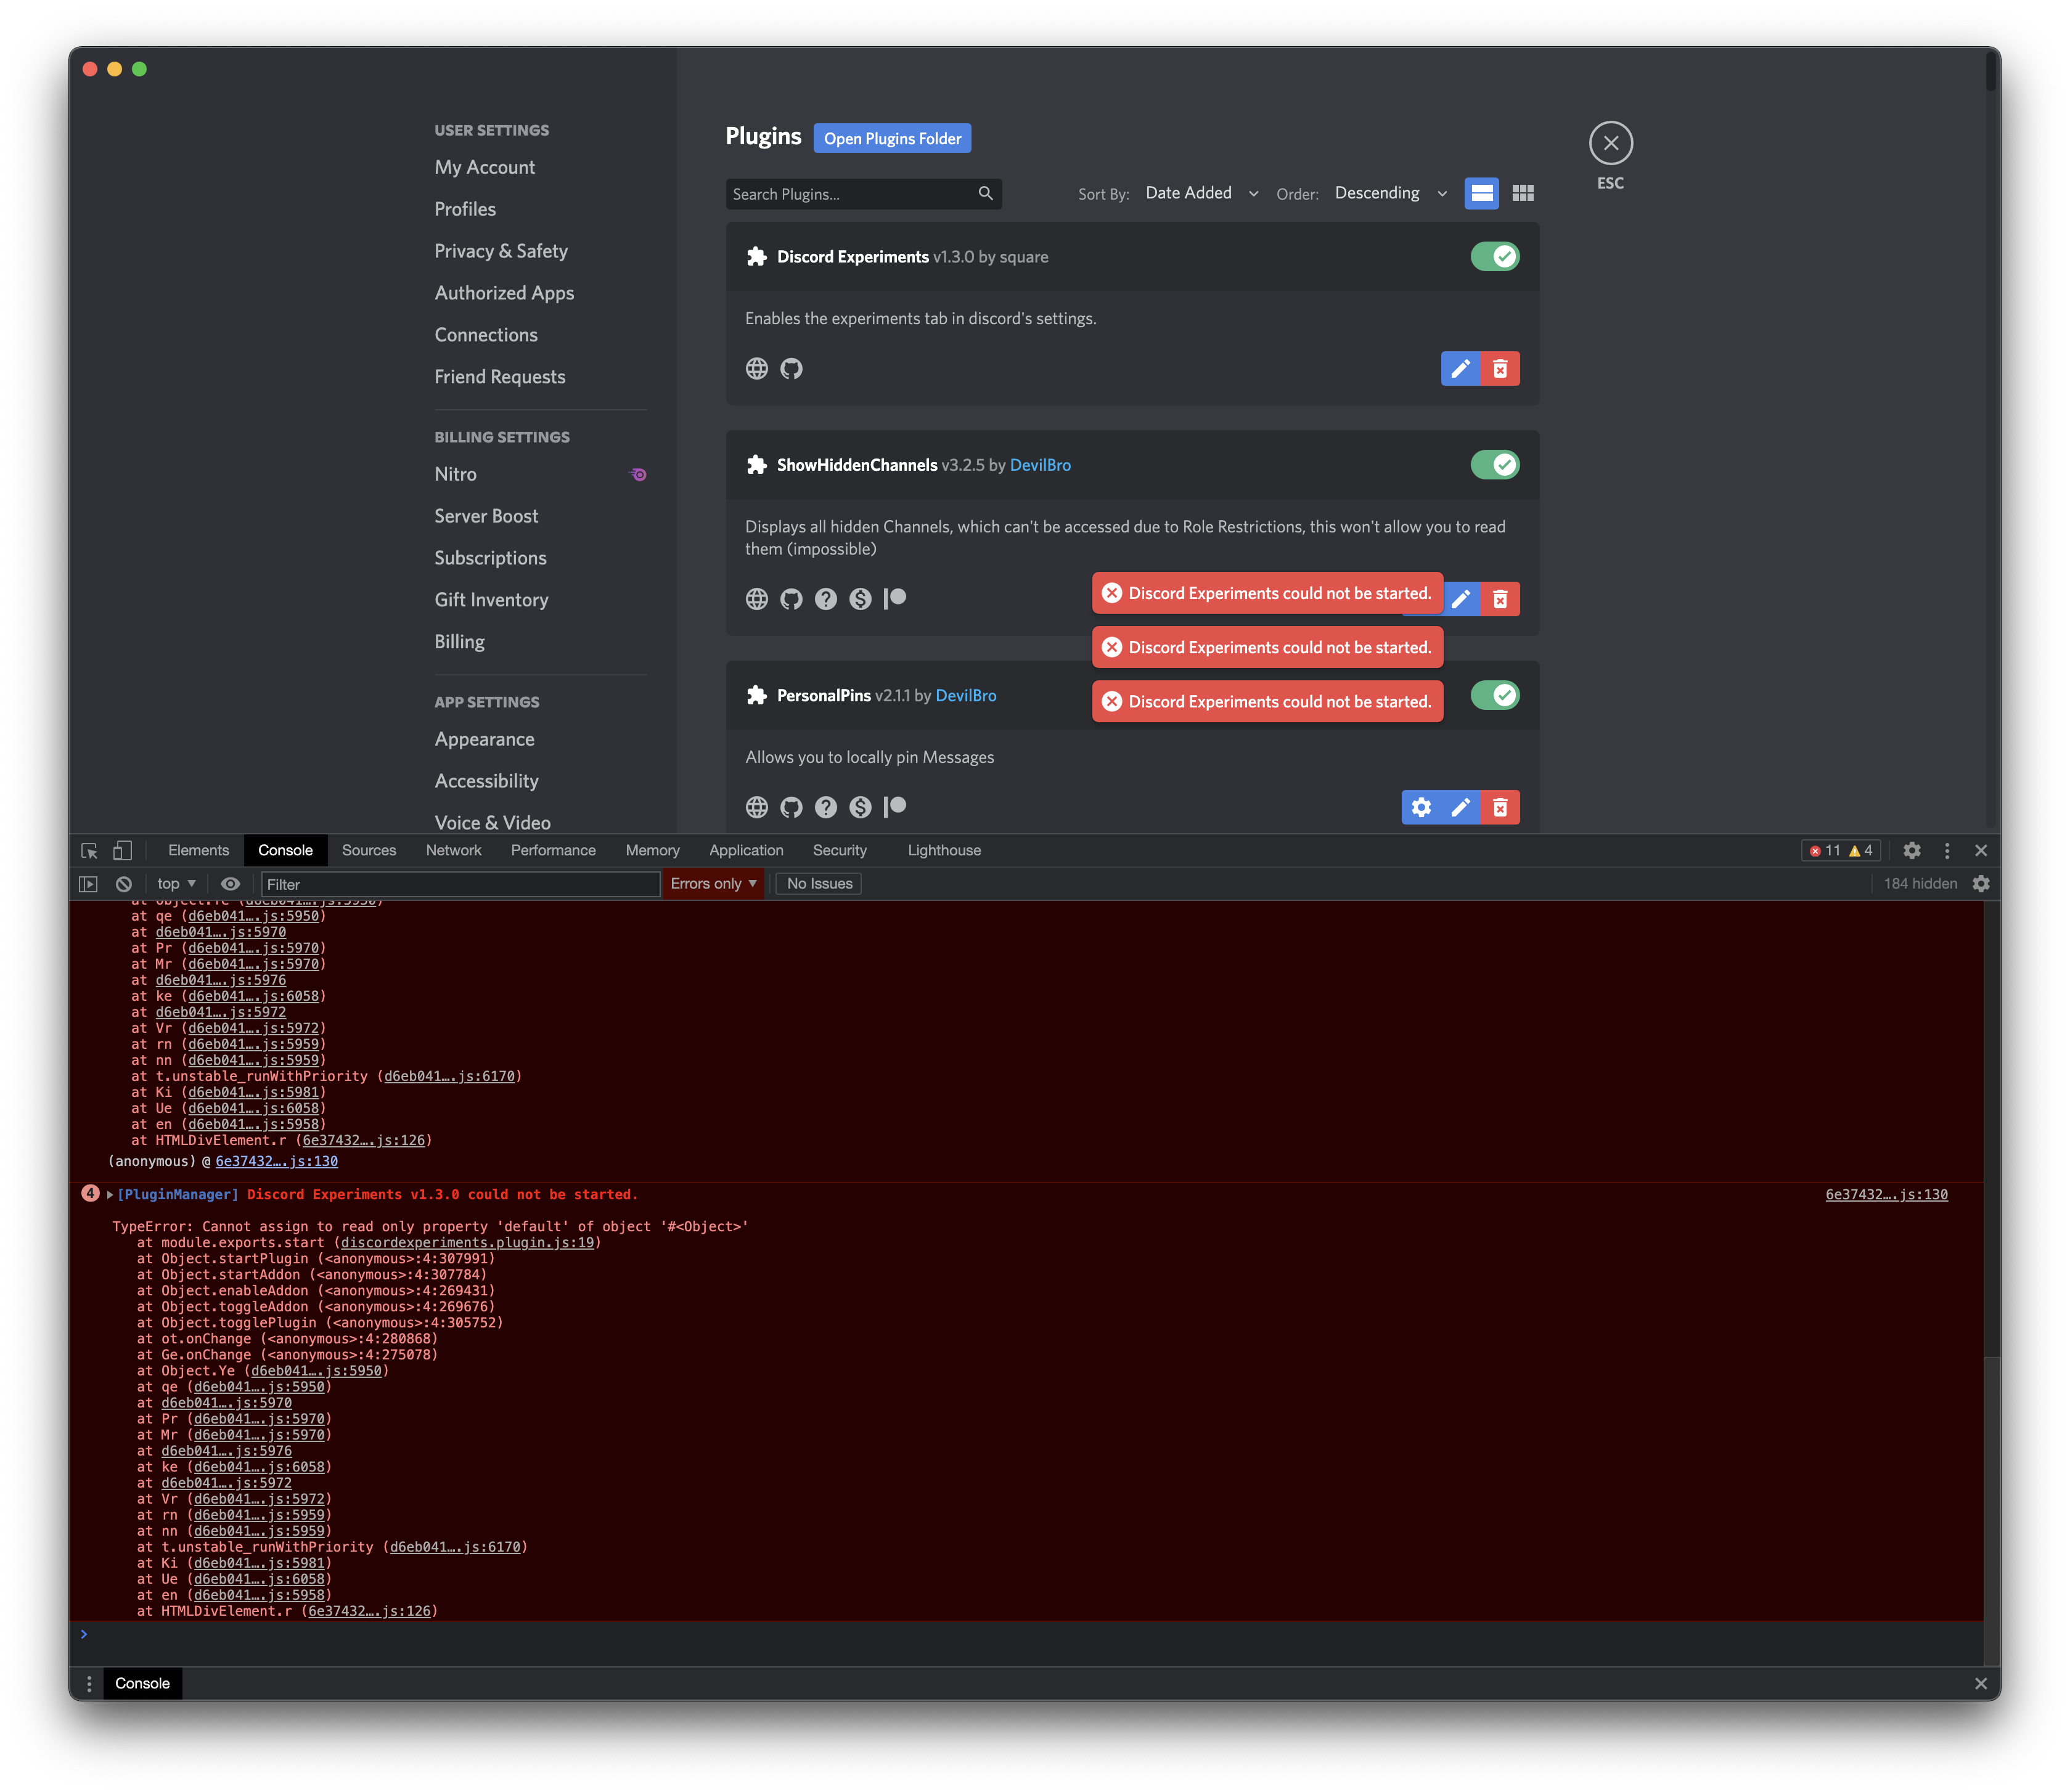2070x1792 pixels.
Task: Switch plugins list to grid view
Action: click(1523, 192)
